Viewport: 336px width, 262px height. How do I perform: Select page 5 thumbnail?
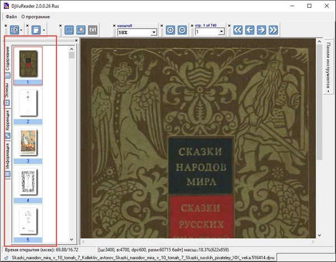coord(28,223)
